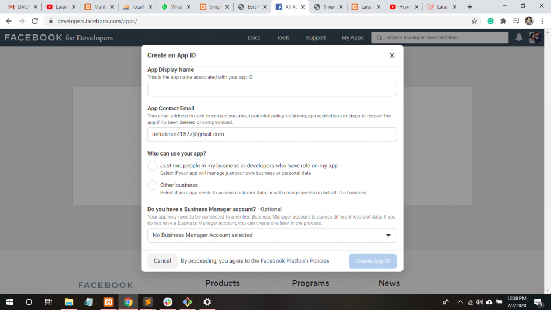Open the Windows Start menu
The height and width of the screenshot is (310, 551).
tap(10, 302)
